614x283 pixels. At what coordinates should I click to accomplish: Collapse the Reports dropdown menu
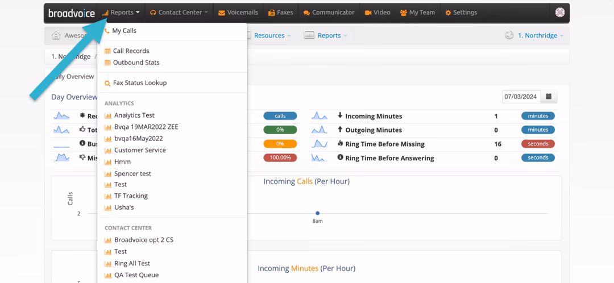tap(121, 13)
